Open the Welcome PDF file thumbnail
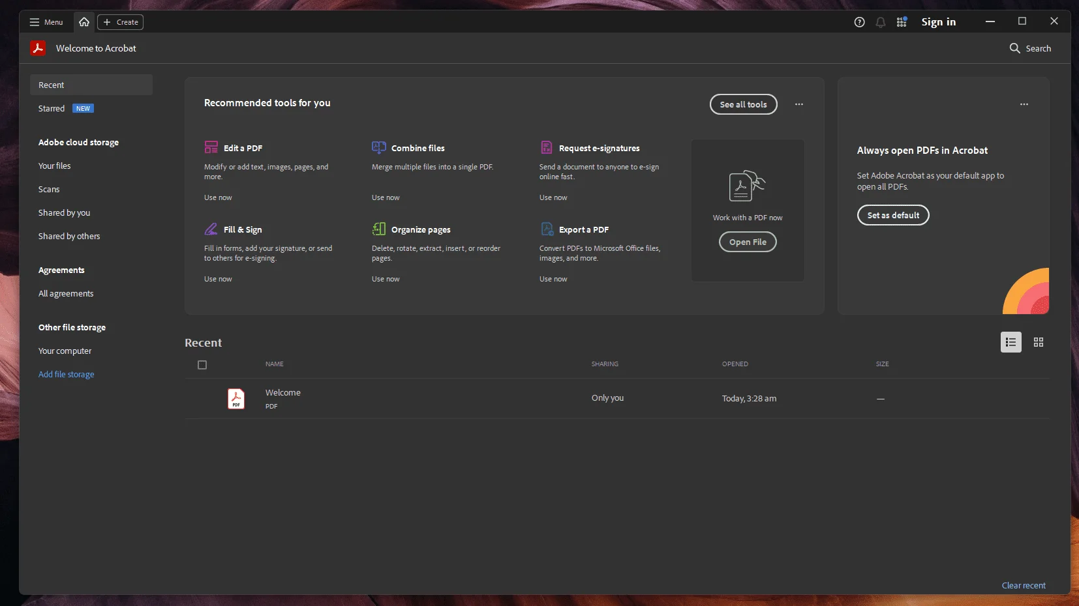Image resolution: width=1079 pixels, height=606 pixels. click(x=236, y=398)
